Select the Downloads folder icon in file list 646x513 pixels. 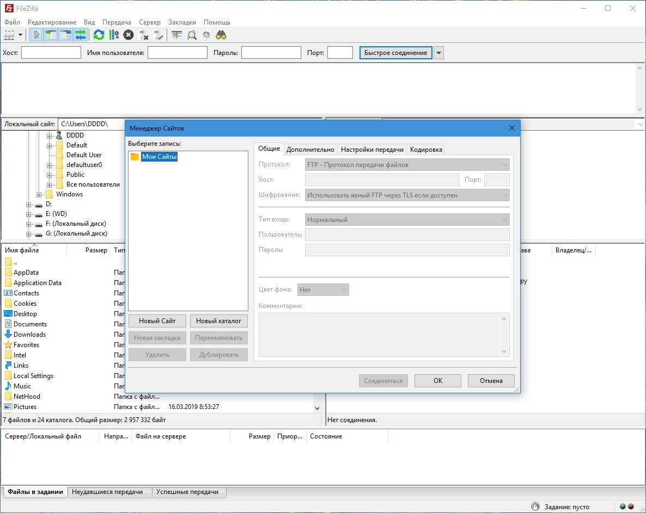(x=8, y=334)
